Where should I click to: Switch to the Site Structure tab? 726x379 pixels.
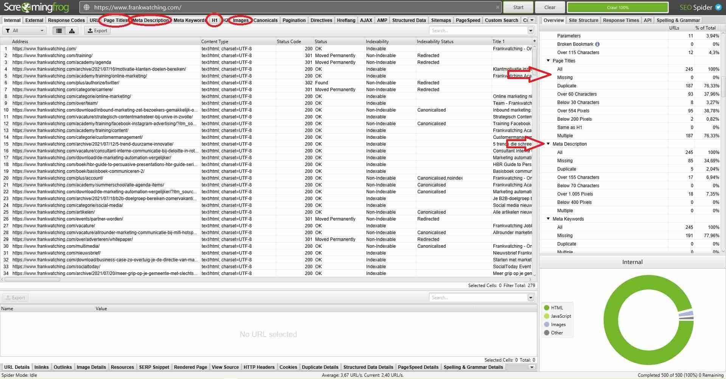click(x=583, y=20)
